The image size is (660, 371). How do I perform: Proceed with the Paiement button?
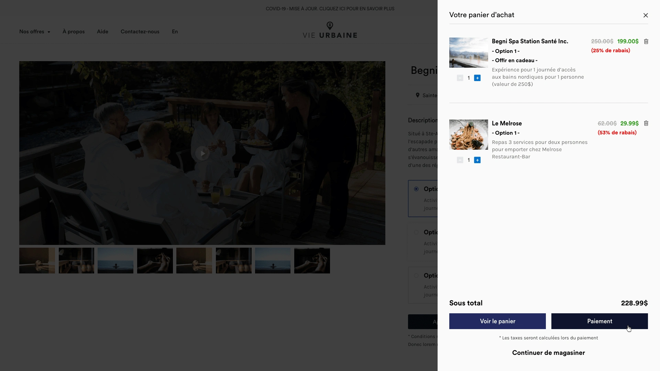599,321
